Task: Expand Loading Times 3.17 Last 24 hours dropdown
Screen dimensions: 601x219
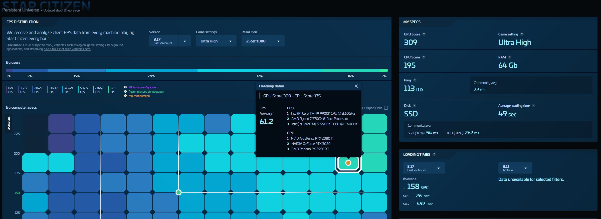Action: (424, 168)
